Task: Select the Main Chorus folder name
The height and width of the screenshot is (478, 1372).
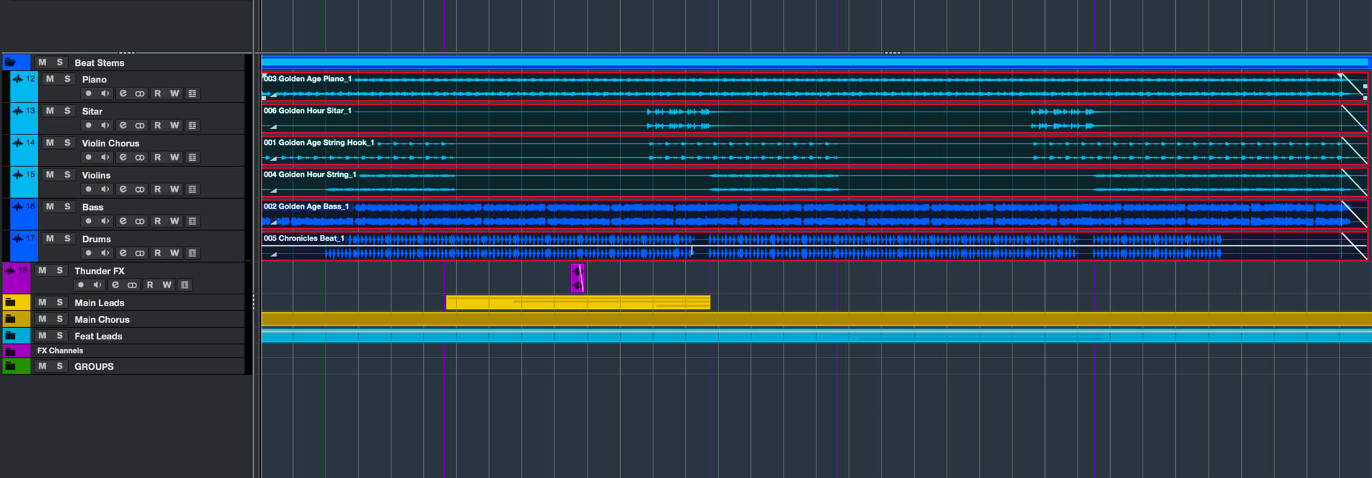Action: coord(102,319)
